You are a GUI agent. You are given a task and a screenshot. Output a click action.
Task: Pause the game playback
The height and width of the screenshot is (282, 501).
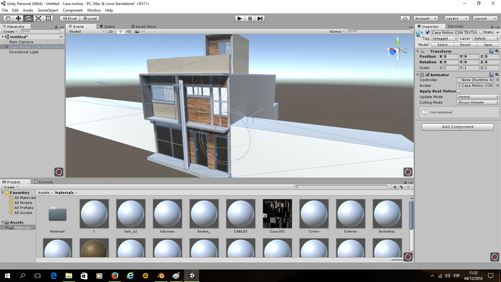point(250,18)
